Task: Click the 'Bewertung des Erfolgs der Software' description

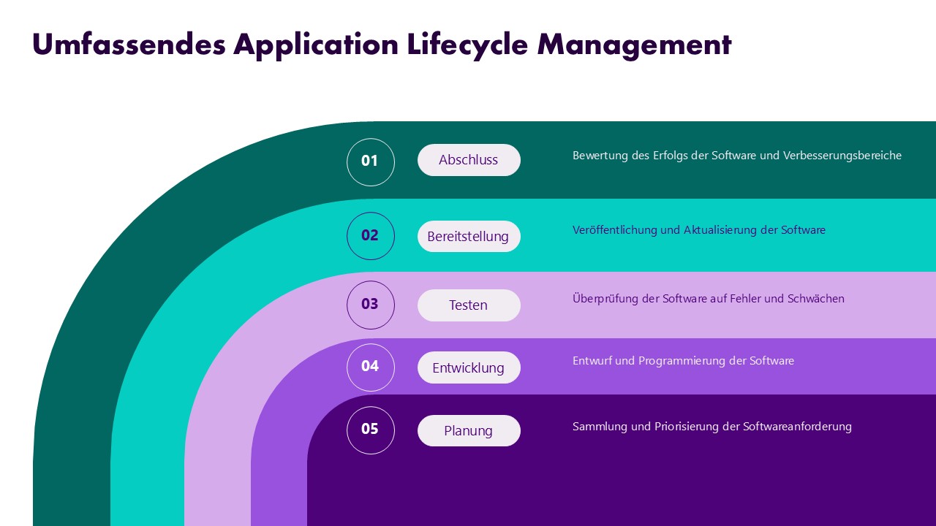Action: pos(736,156)
